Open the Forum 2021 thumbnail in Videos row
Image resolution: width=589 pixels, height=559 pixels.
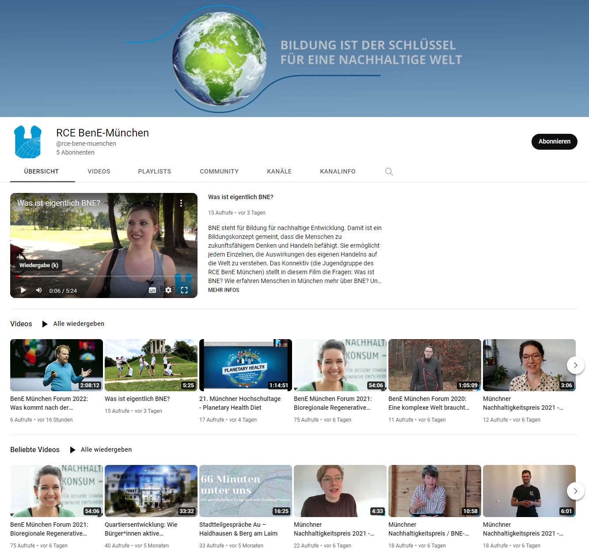tap(340, 365)
